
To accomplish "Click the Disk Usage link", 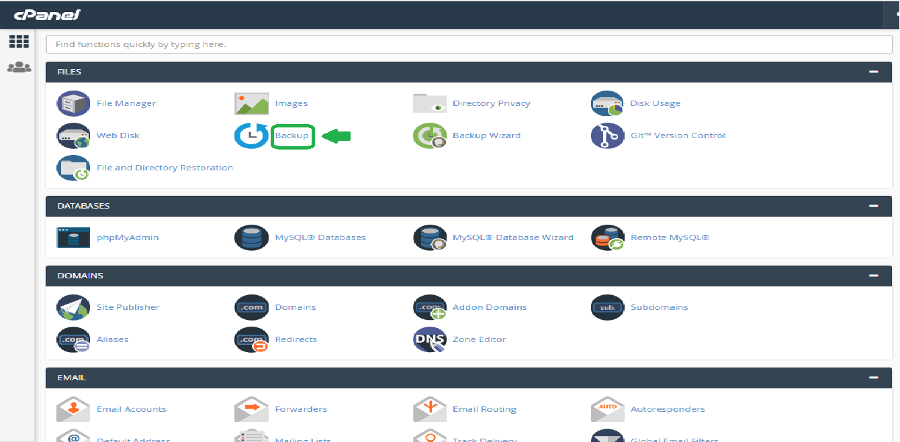I will [655, 103].
